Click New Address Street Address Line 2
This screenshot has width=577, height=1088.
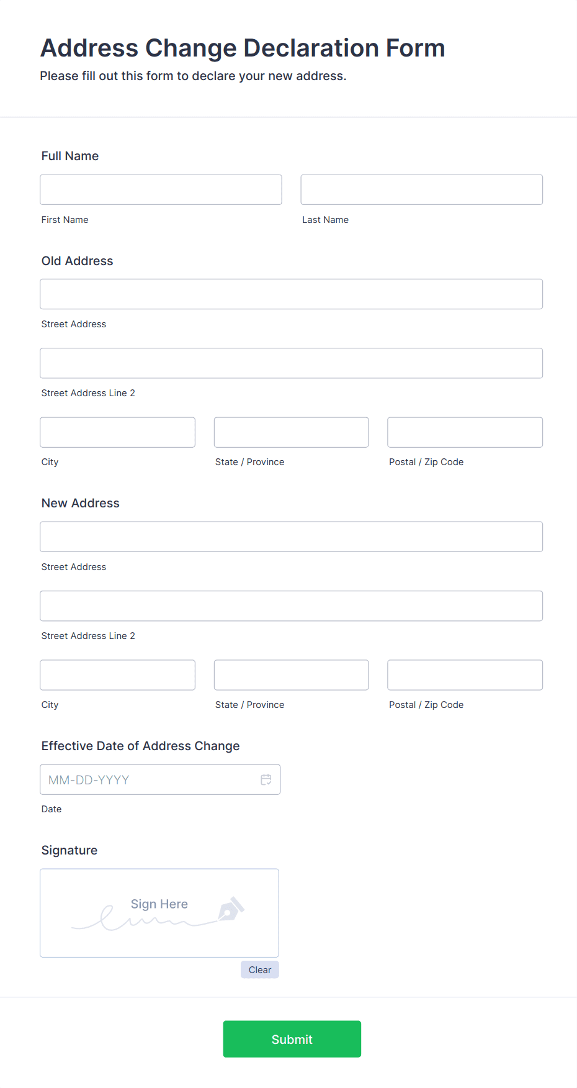tap(291, 605)
